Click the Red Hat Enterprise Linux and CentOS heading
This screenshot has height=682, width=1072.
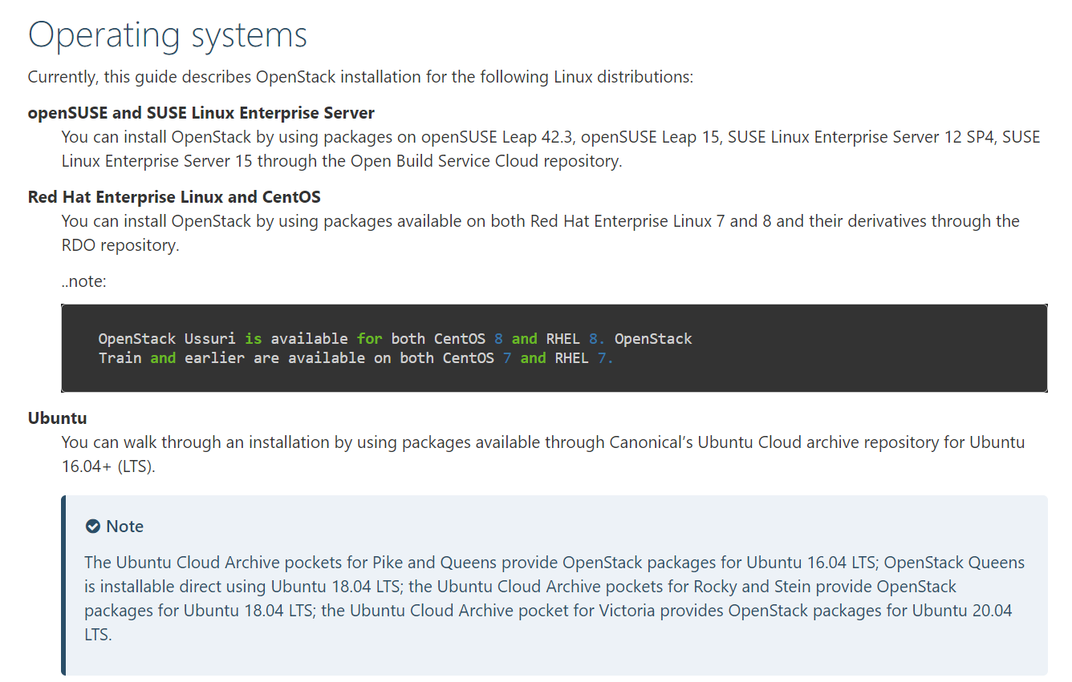point(173,196)
